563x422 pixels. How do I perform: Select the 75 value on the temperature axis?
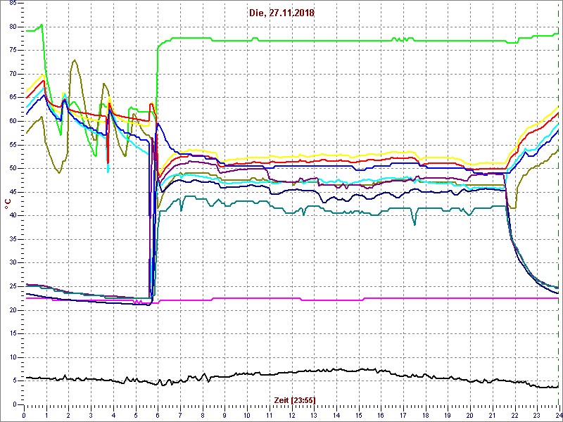pos(13,50)
